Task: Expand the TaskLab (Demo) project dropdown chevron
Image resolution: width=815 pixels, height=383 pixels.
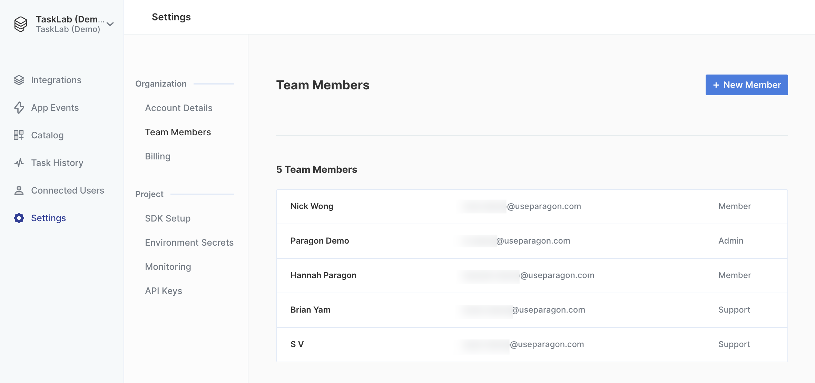Action: tap(110, 24)
